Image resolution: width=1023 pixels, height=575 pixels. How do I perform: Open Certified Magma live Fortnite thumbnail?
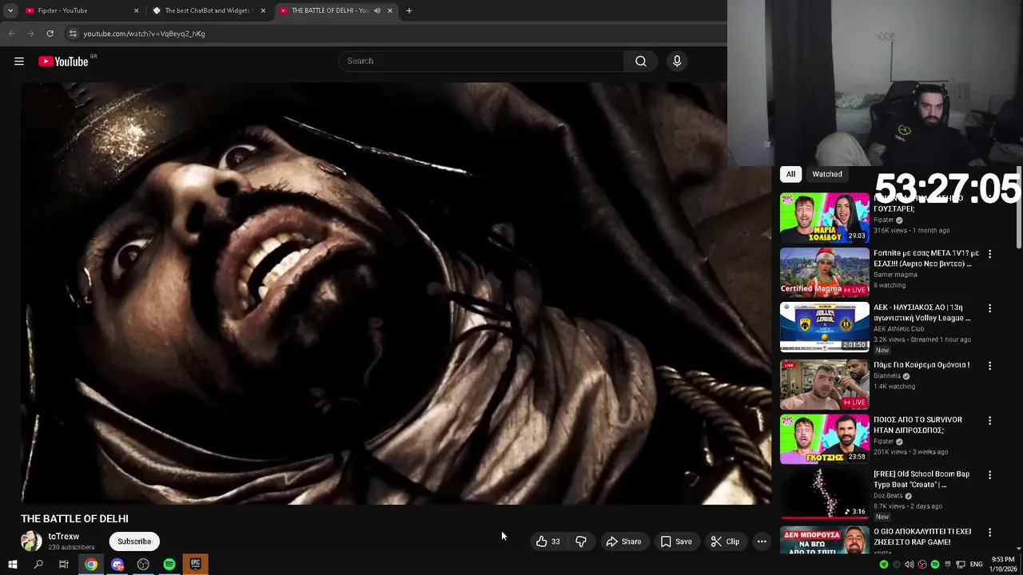pos(824,272)
